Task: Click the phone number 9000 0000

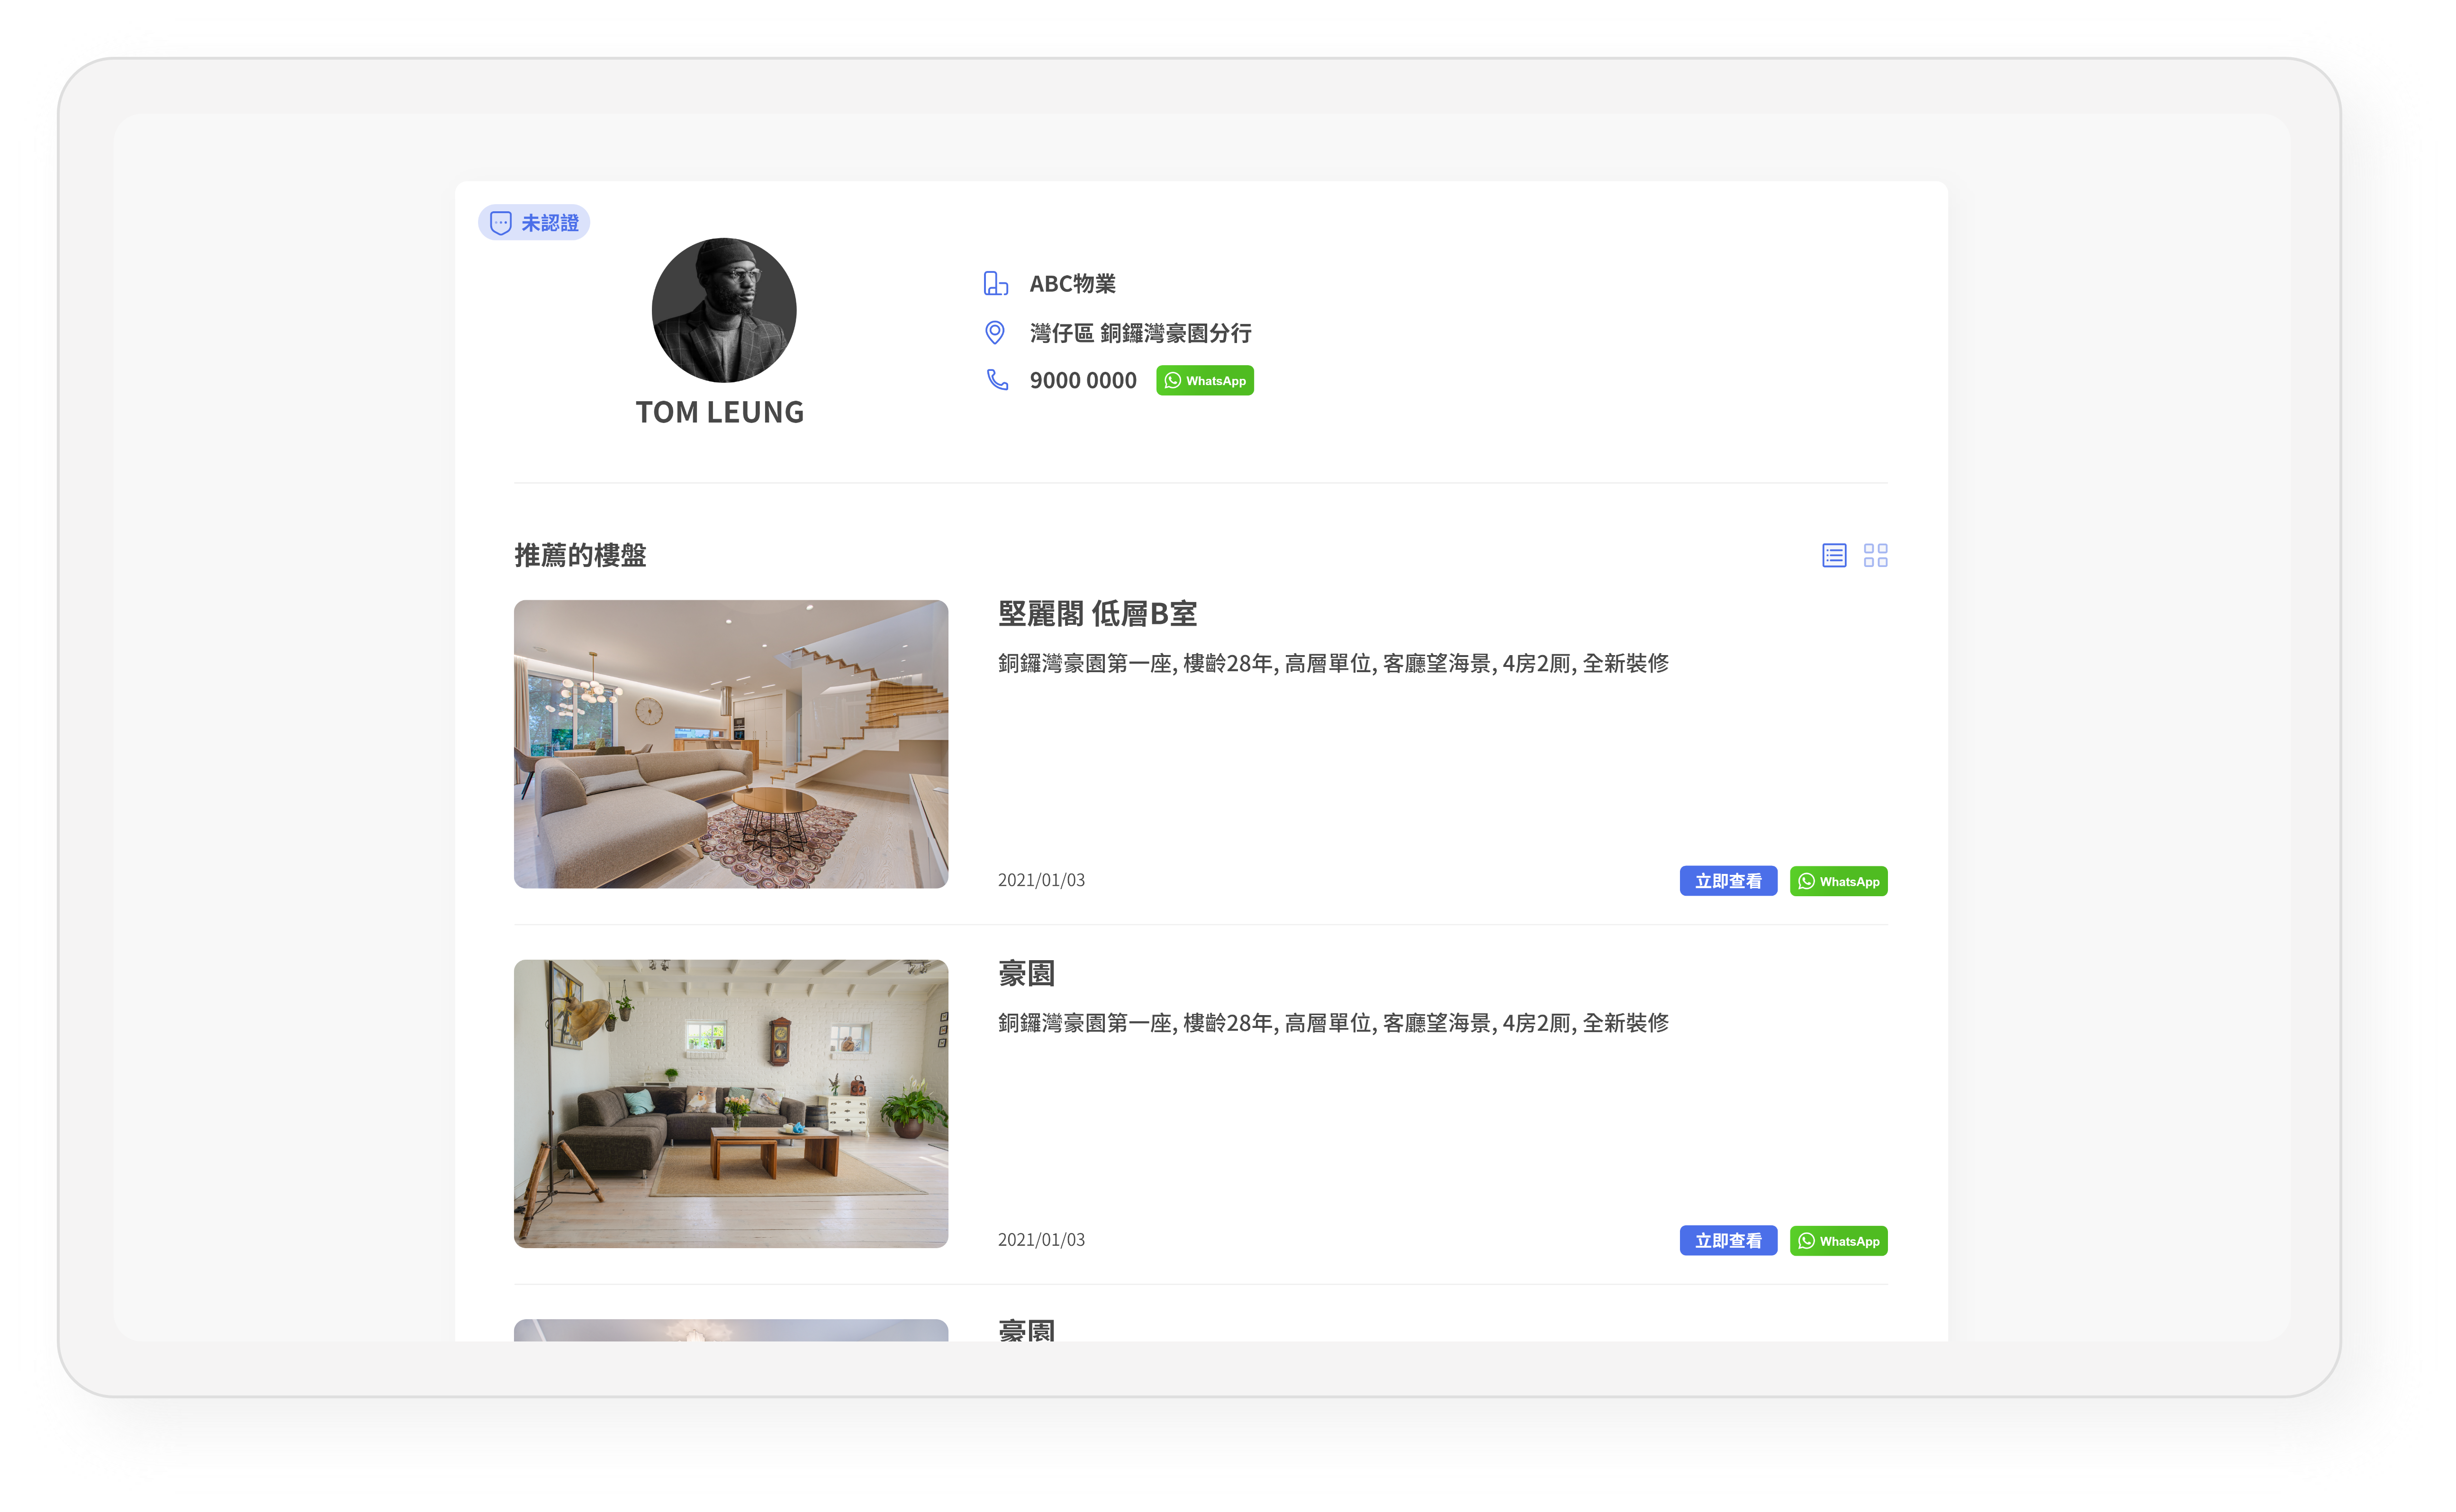Action: [x=1083, y=380]
